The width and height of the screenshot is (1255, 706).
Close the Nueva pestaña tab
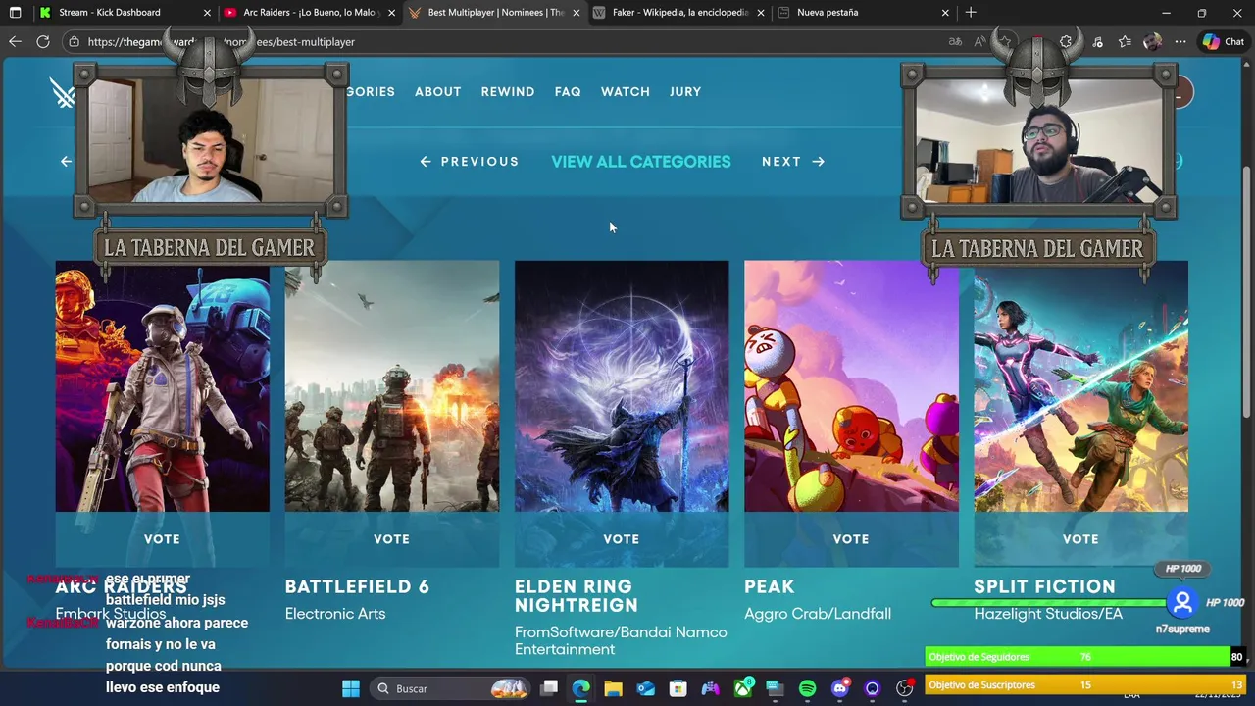(945, 13)
